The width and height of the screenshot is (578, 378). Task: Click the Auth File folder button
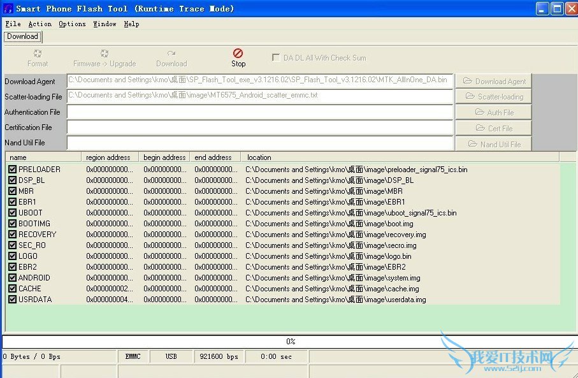pos(494,113)
